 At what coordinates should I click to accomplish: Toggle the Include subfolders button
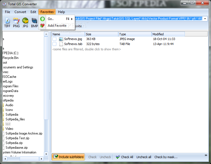click(x=68, y=157)
